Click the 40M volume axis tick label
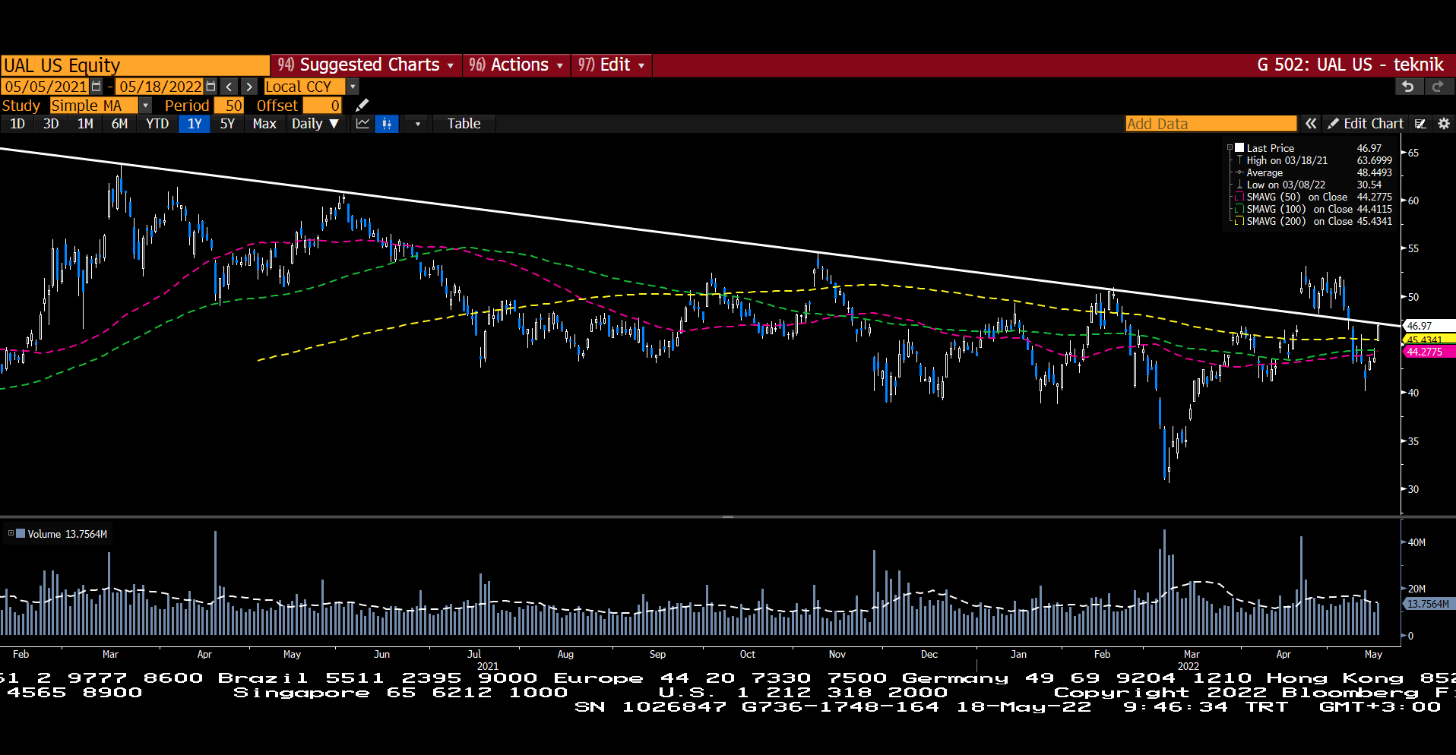 [1416, 542]
